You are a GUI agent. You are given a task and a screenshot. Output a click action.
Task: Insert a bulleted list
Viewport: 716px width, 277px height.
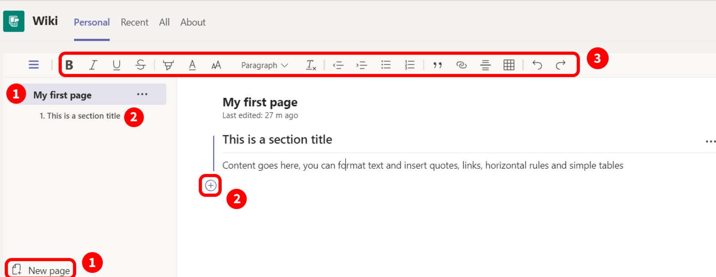386,65
